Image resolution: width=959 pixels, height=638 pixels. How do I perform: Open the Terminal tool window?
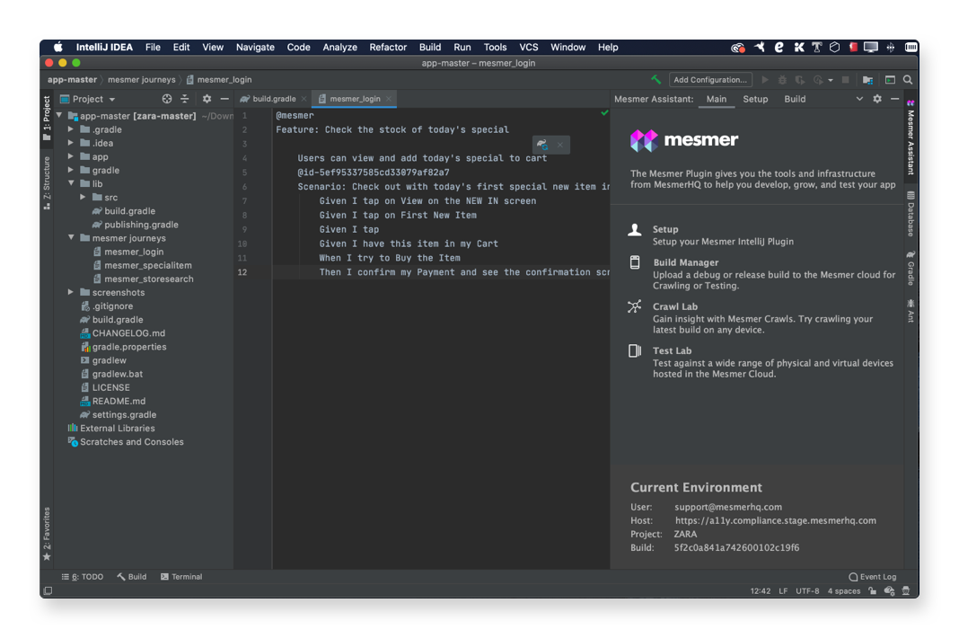(181, 577)
